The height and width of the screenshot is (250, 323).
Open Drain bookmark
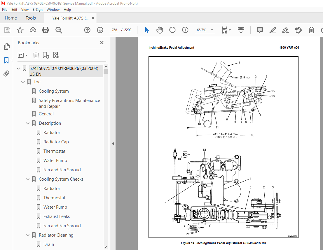tap(49, 244)
